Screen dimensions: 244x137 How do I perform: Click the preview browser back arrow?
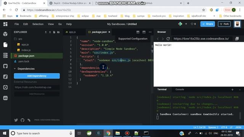tap(157, 39)
